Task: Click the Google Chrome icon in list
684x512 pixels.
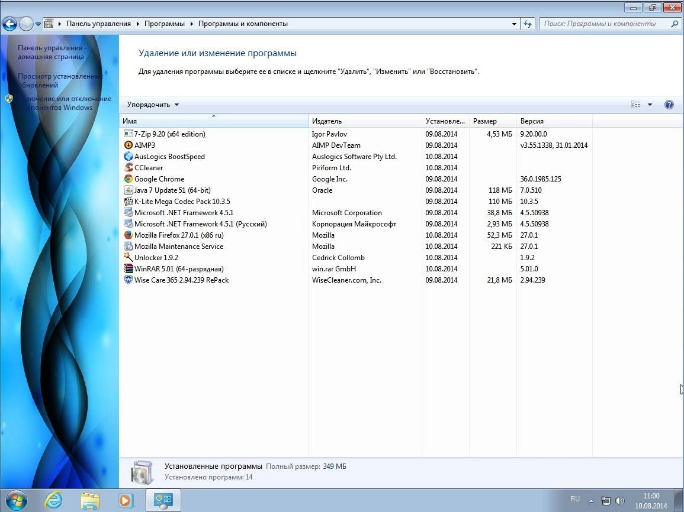Action: pos(129,179)
